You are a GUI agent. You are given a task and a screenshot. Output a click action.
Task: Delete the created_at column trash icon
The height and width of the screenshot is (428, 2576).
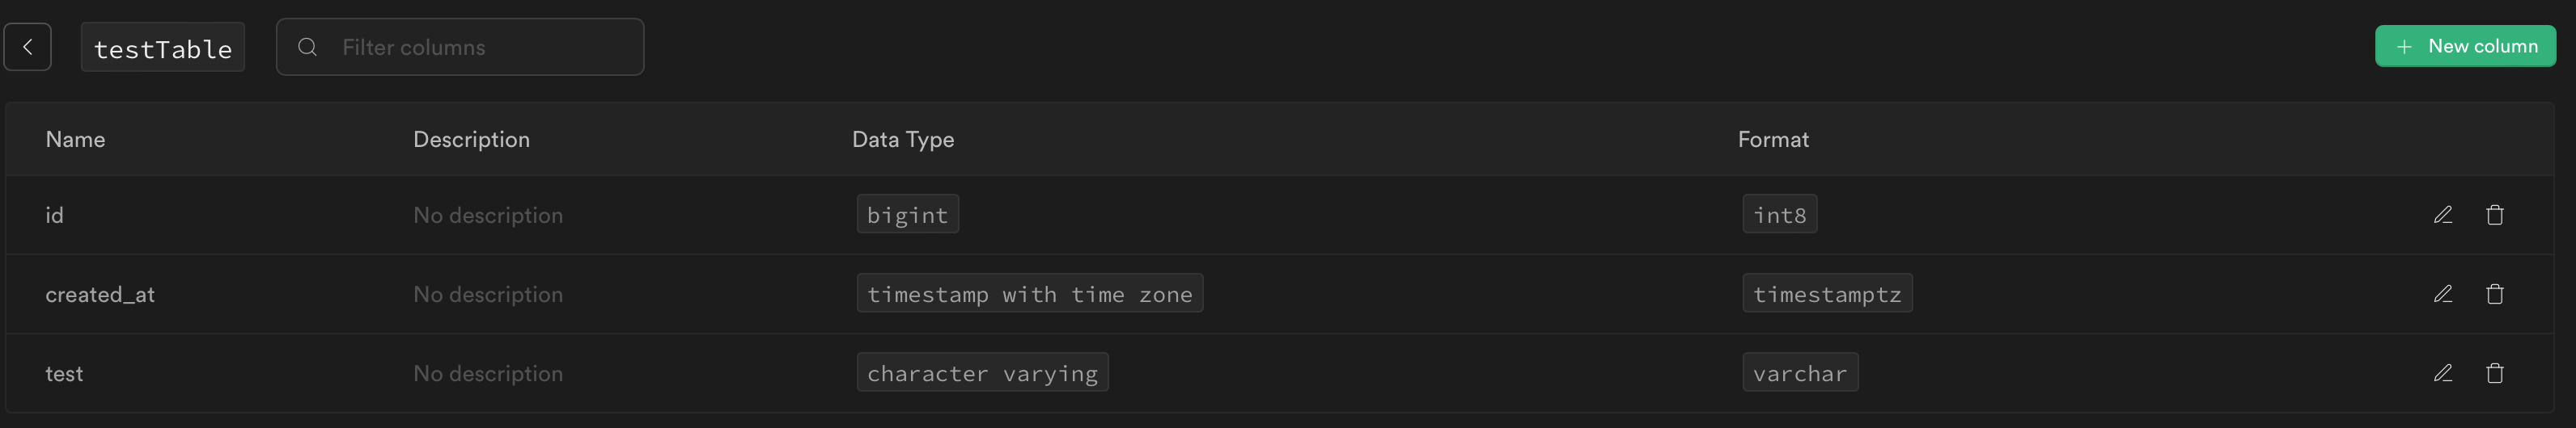click(2494, 293)
